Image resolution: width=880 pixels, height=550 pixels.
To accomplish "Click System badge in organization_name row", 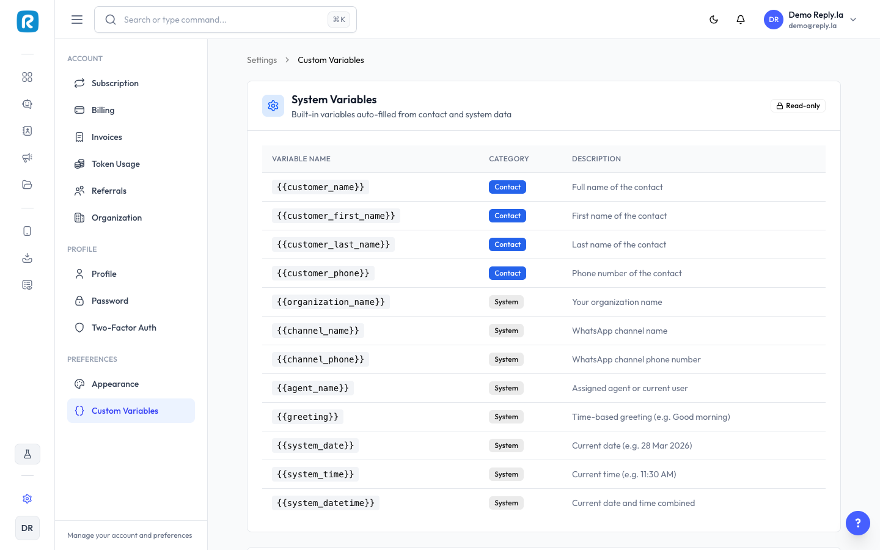I will click(x=506, y=302).
